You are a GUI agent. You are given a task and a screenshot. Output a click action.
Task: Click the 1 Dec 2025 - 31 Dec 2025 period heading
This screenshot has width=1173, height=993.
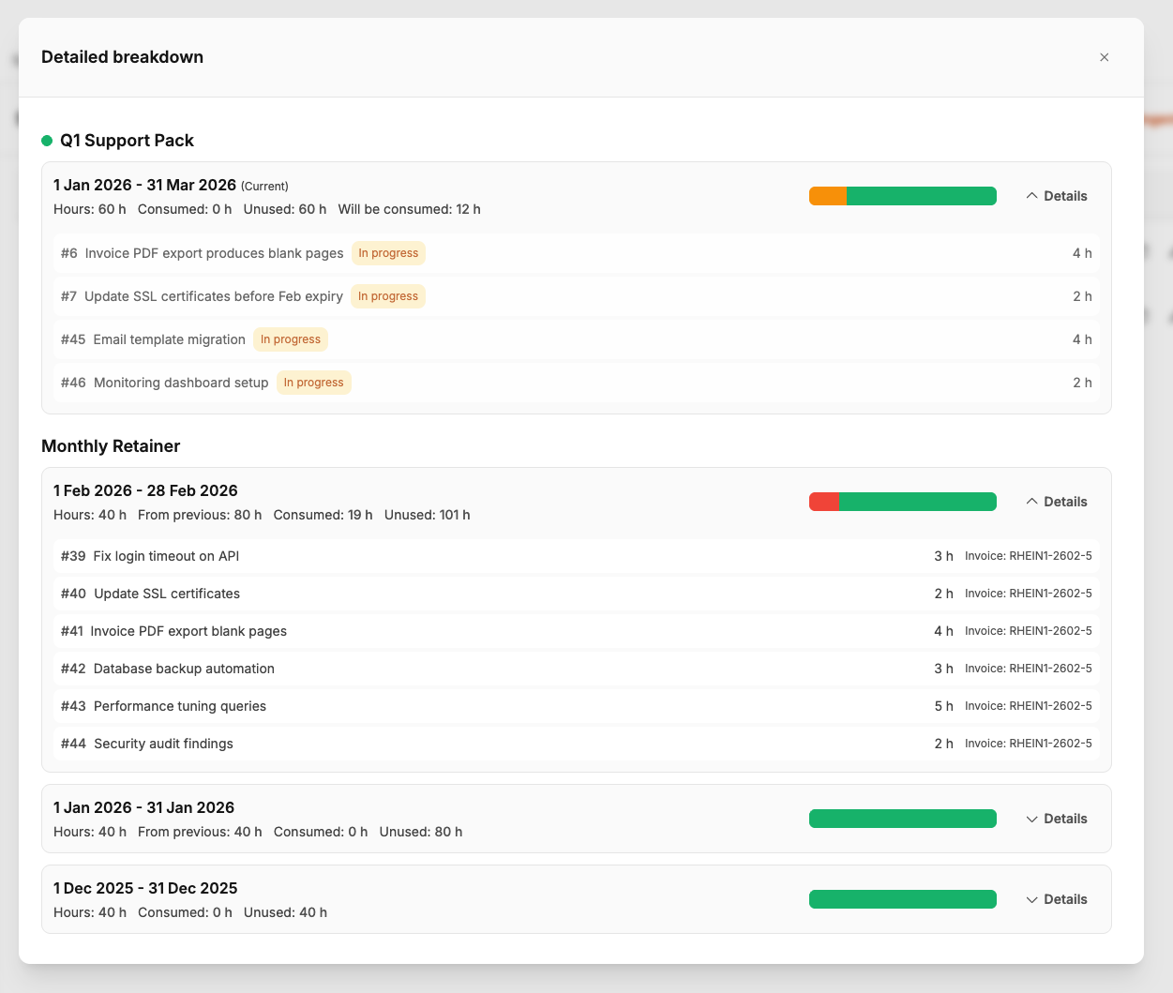click(145, 888)
